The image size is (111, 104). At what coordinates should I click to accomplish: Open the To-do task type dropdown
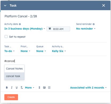point(9,51)
